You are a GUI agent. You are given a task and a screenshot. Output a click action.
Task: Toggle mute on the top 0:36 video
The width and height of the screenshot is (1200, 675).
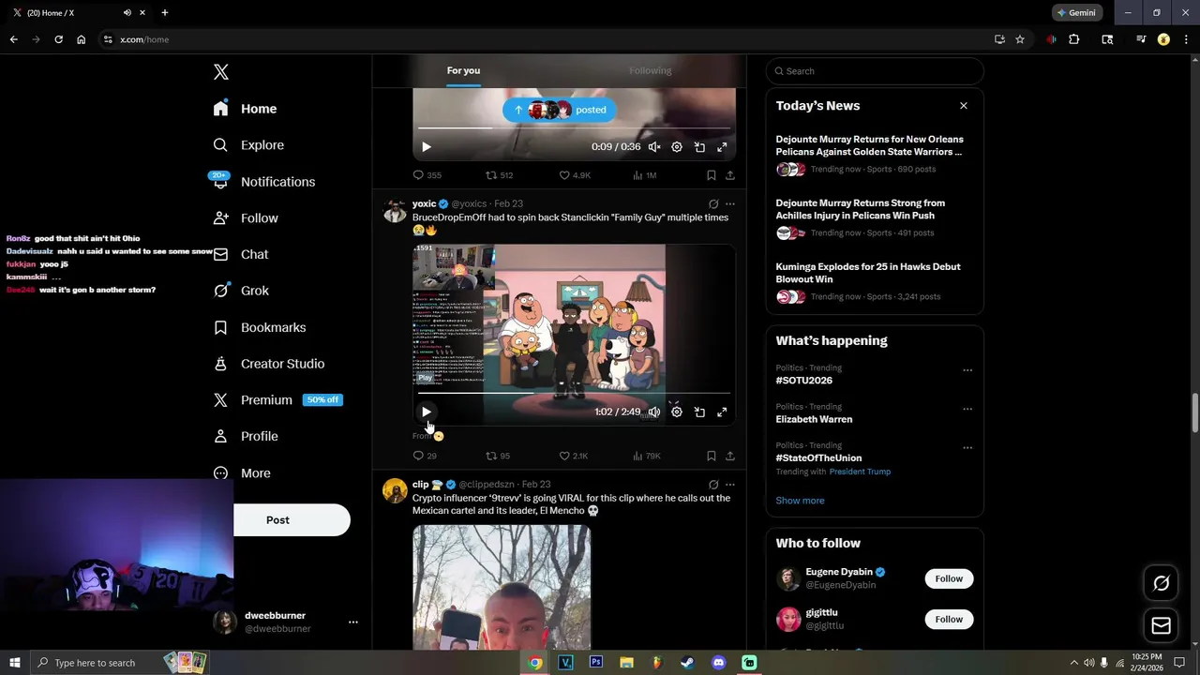click(654, 147)
